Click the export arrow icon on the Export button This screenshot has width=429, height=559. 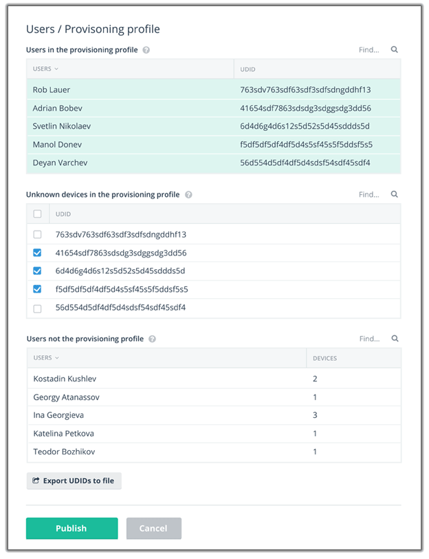point(36,481)
